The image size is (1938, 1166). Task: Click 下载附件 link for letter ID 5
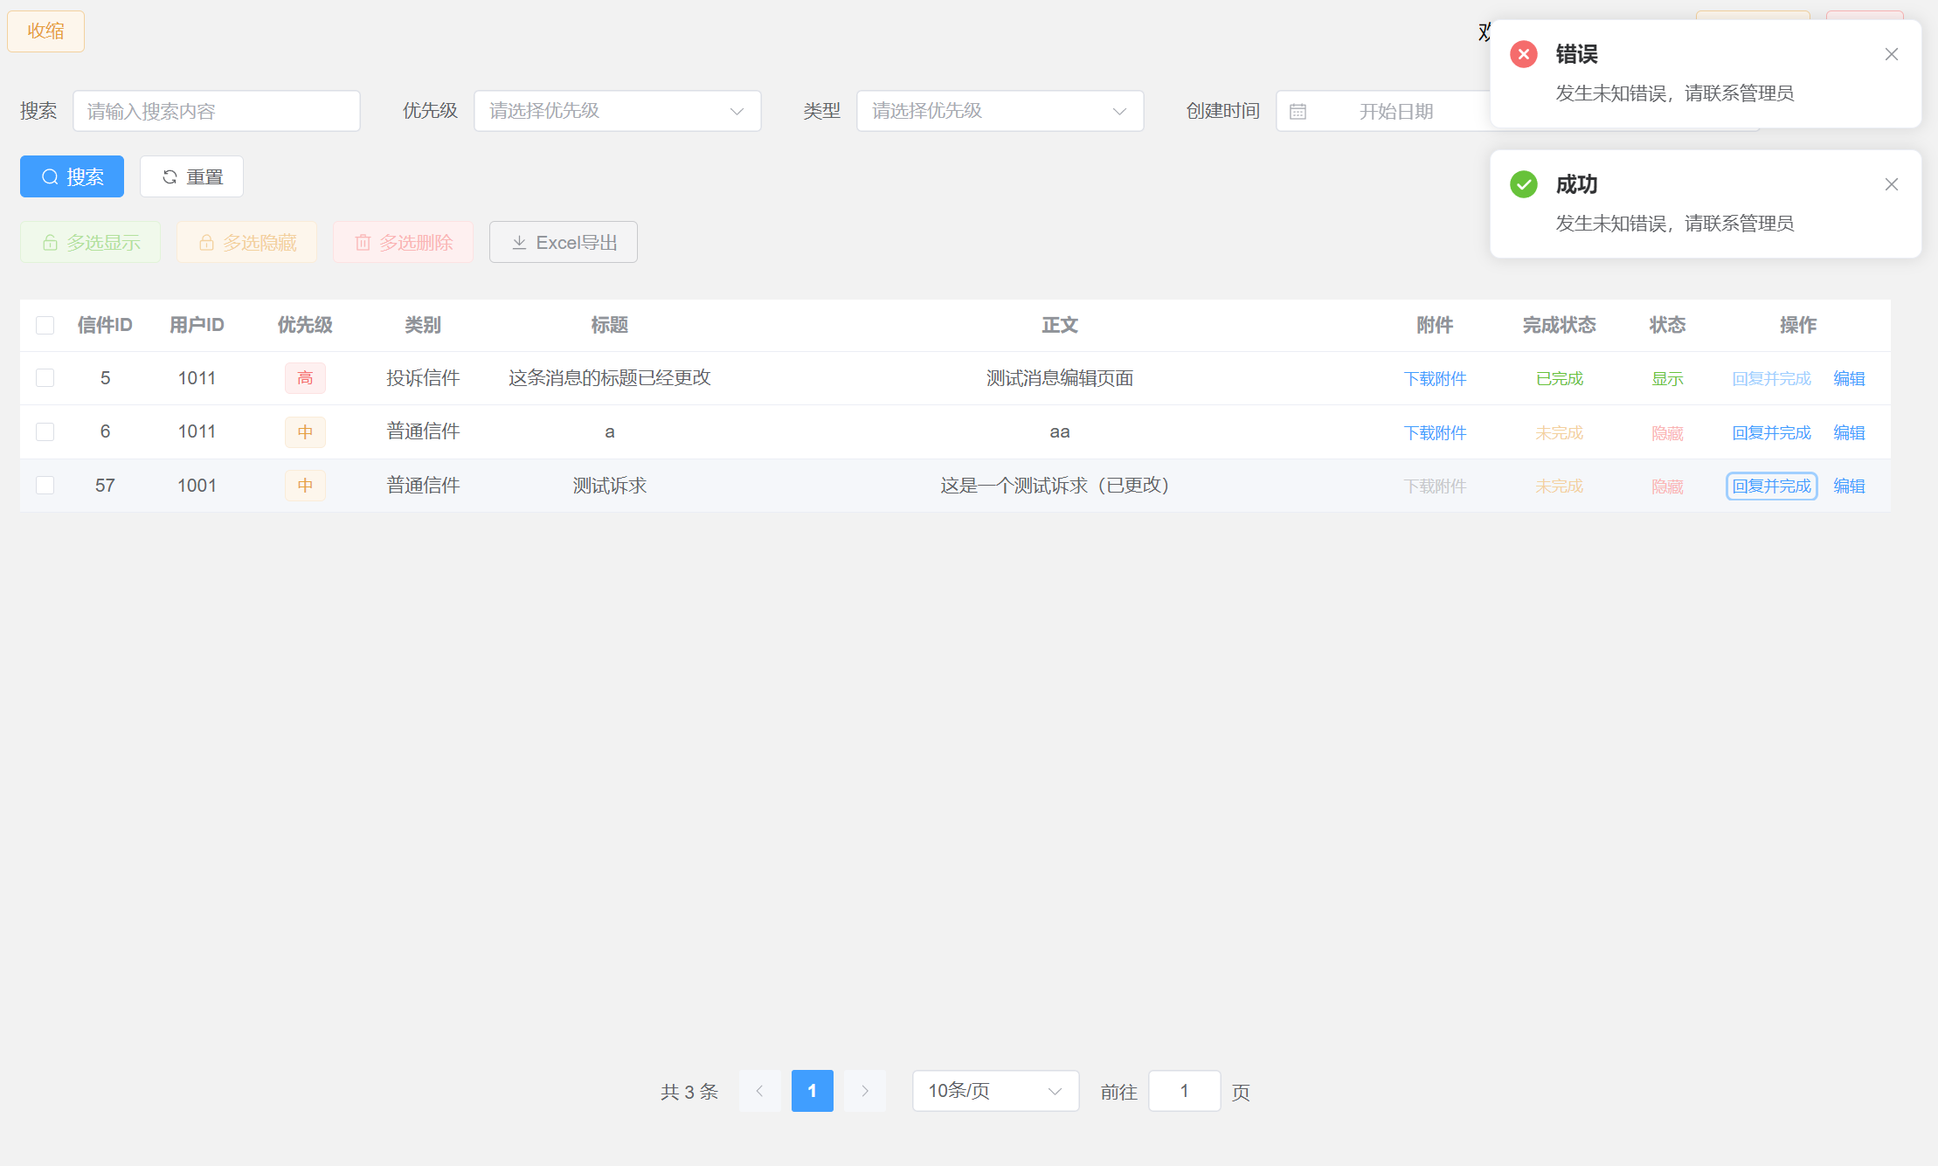click(x=1435, y=378)
